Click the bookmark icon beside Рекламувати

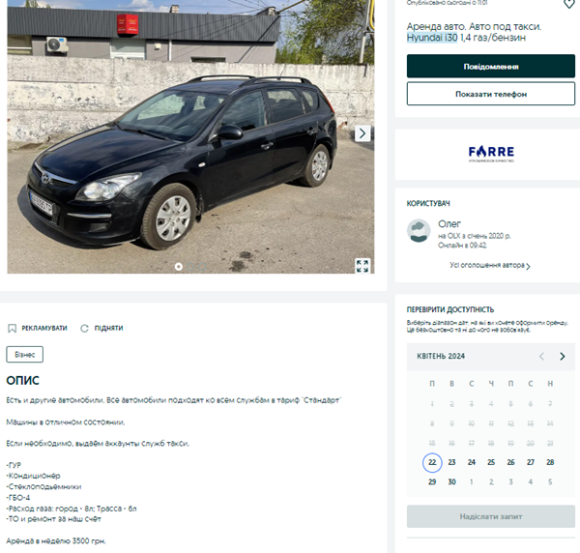pos(13,328)
